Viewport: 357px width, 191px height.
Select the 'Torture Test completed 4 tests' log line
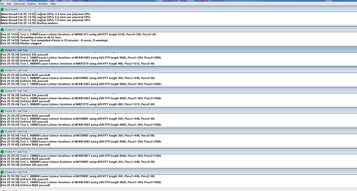(54, 40)
